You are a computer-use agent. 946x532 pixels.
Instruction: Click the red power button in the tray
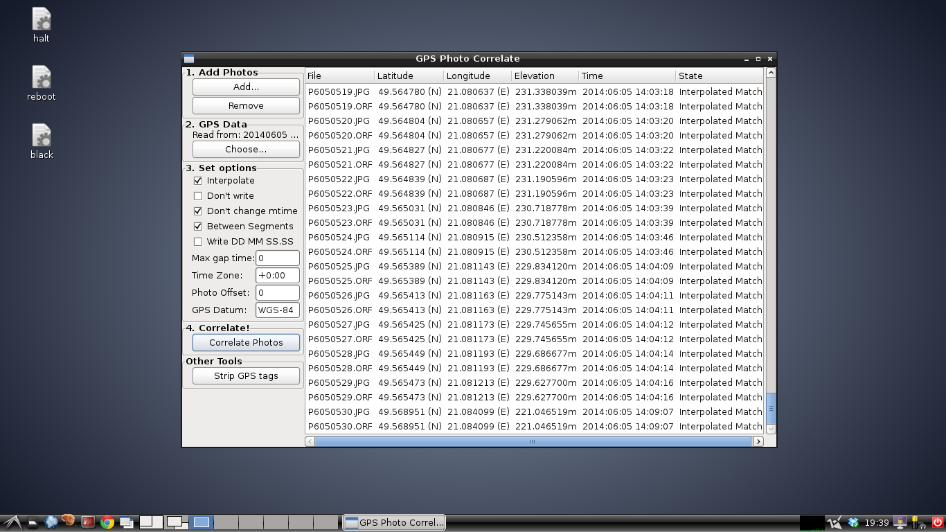click(937, 522)
